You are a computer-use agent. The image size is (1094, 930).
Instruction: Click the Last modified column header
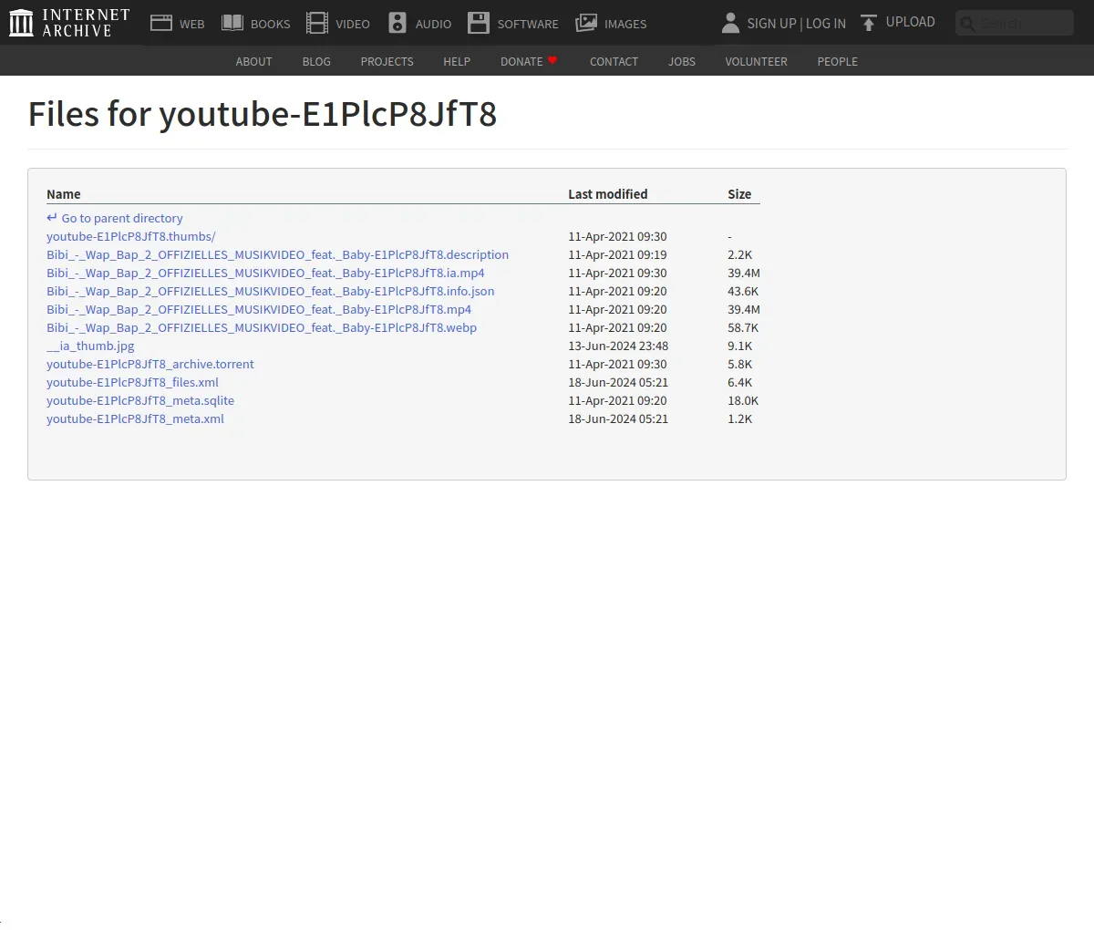(x=608, y=194)
